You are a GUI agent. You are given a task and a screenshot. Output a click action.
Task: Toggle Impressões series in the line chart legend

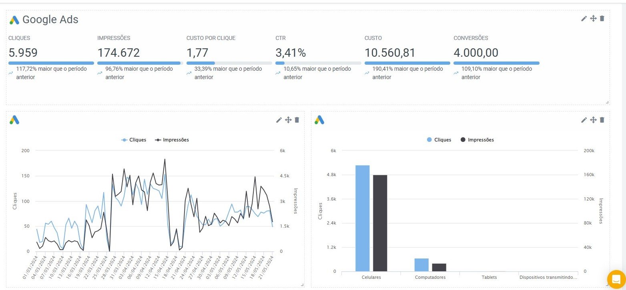click(x=172, y=140)
